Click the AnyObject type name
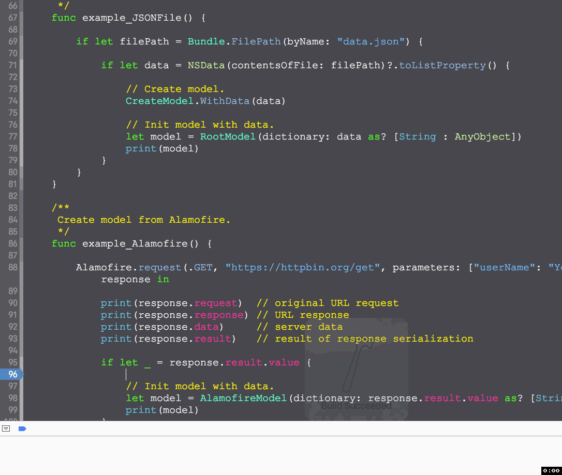562x475 pixels. (482, 136)
